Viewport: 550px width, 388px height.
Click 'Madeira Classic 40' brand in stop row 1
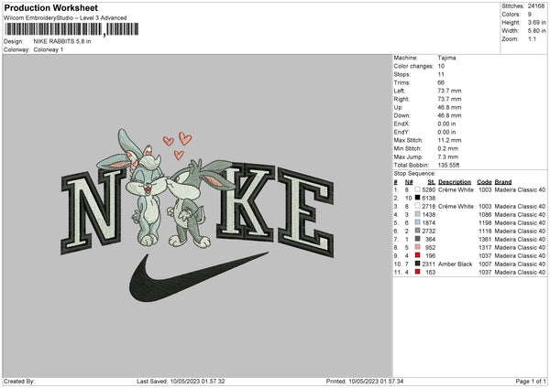pos(520,189)
